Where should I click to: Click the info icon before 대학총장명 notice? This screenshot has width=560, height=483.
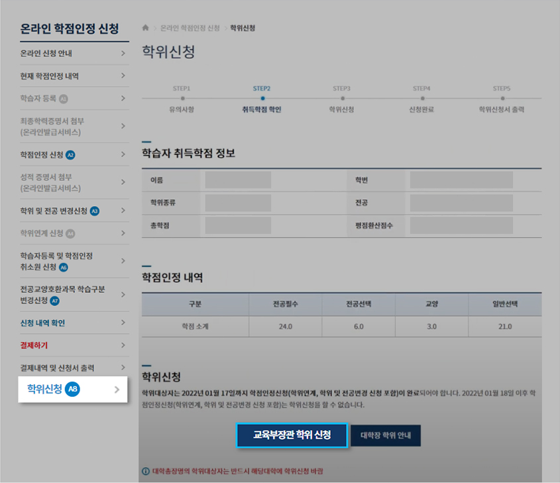pos(144,471)
